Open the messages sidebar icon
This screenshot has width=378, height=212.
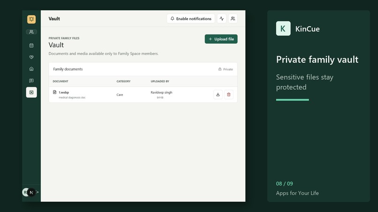tap(31, 80)
